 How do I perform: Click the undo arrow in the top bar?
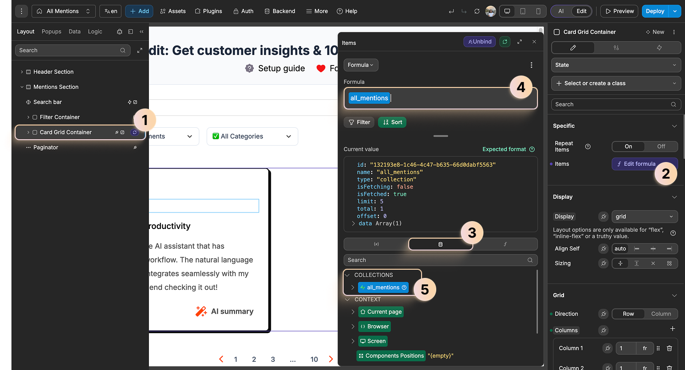[x=451, y=11]
